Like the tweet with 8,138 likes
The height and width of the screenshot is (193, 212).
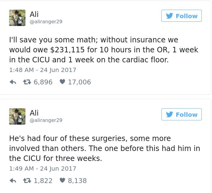62,181
